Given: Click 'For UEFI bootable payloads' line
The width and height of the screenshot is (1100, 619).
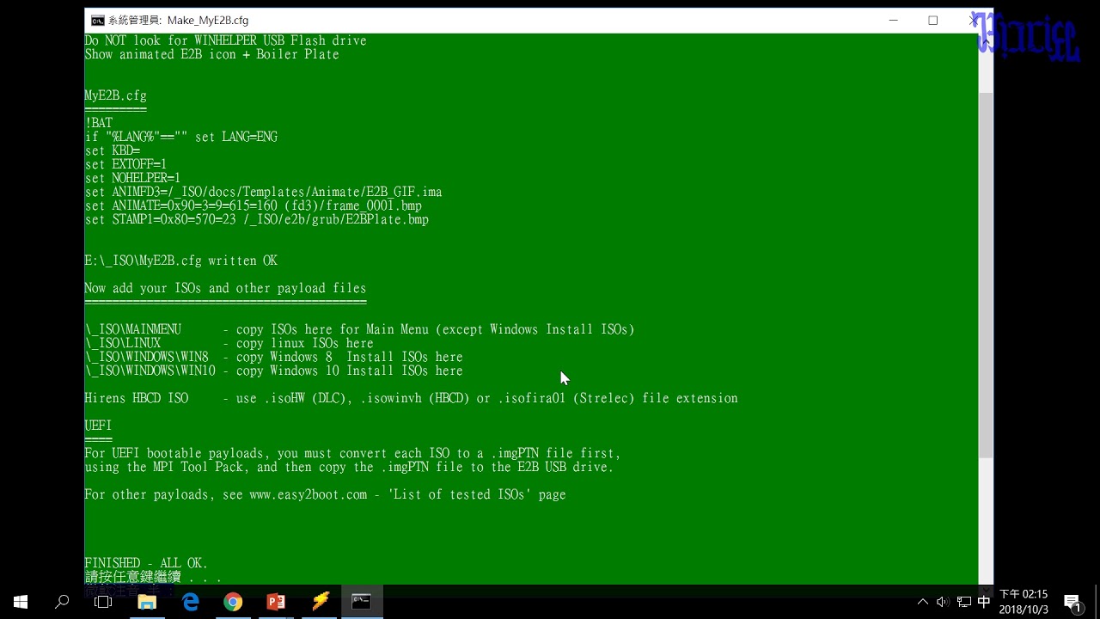Looking at the screenshot, I should click(352, 453).
